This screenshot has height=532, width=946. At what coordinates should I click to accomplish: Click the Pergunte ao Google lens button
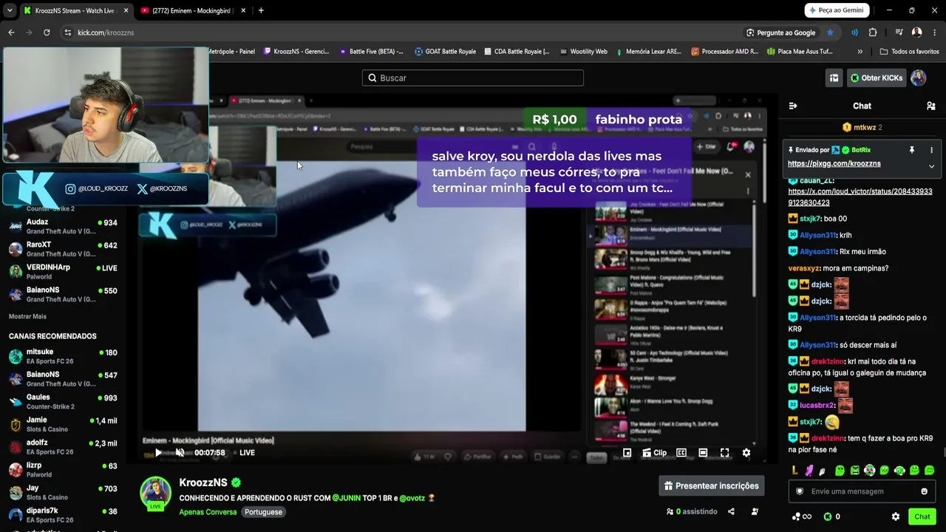[x=781, y=33]
